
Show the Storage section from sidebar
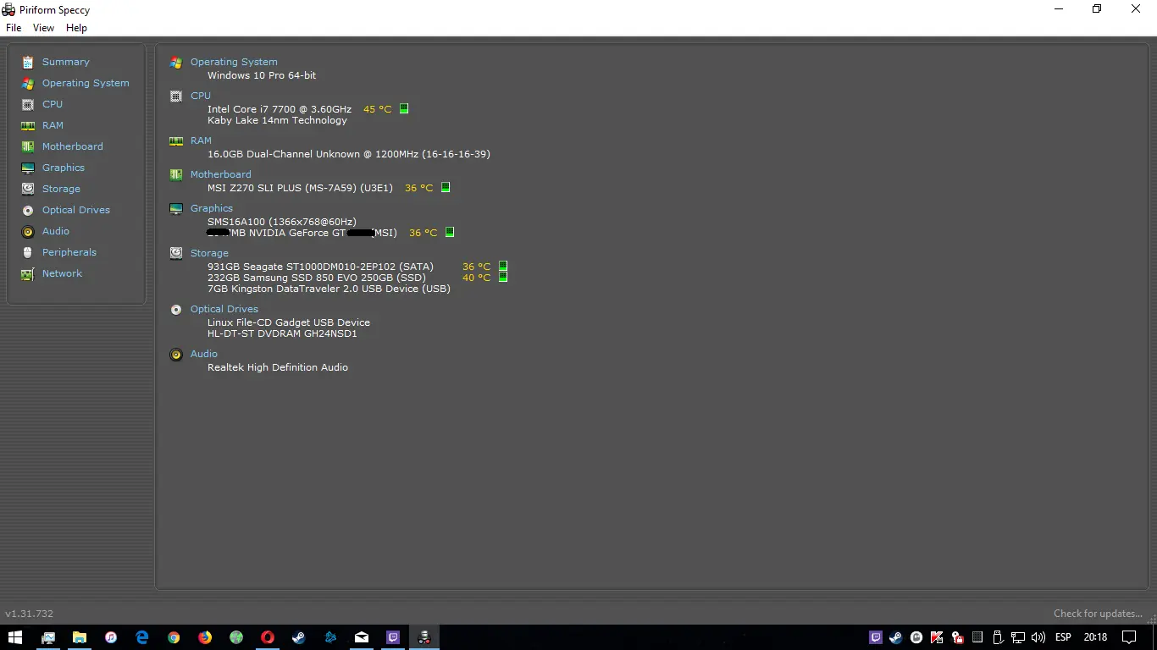[61, 189]
